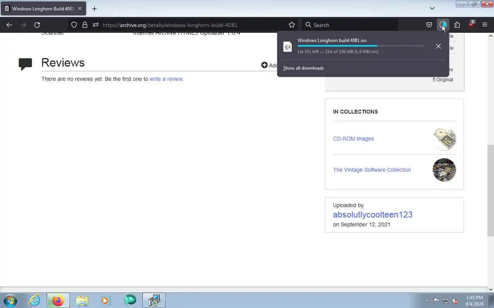Select the Windows Longhorn Build 4081 tab

coord(43,8)
